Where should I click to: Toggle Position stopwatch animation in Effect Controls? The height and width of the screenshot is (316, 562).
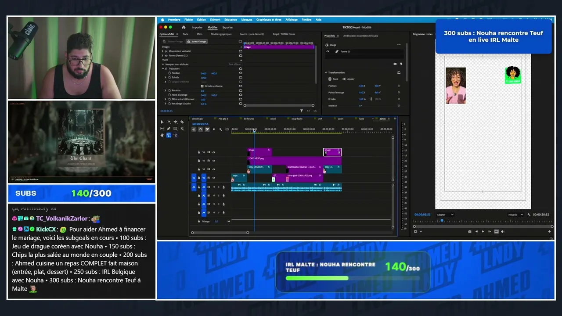pos(169,73)
